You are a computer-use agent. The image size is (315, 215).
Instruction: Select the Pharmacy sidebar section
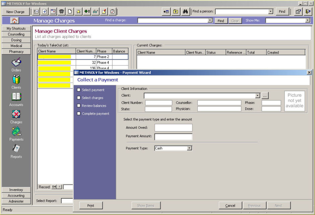coord(16,52)
